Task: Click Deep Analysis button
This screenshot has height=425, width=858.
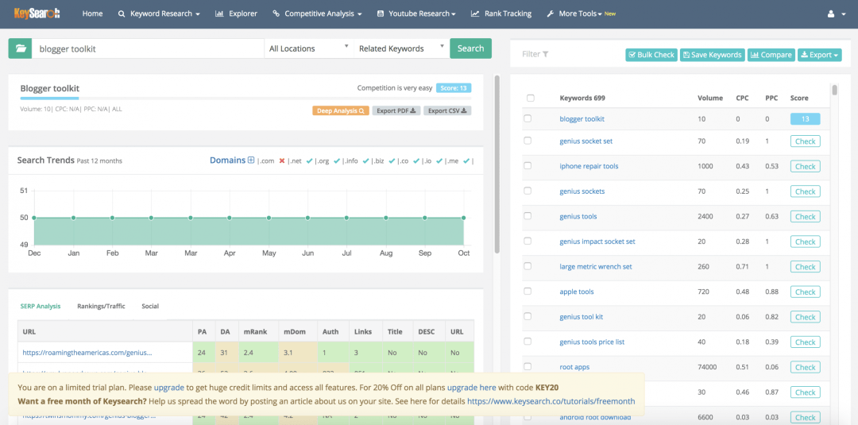Action: click(x=341, y=110)
